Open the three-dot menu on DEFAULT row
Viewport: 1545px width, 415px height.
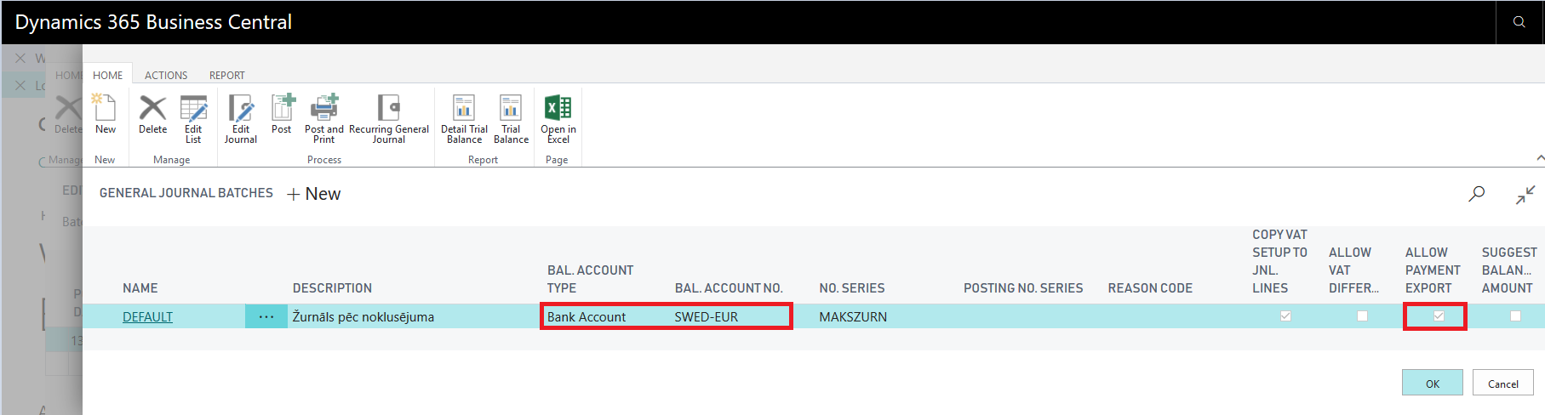tap(266, 316)
